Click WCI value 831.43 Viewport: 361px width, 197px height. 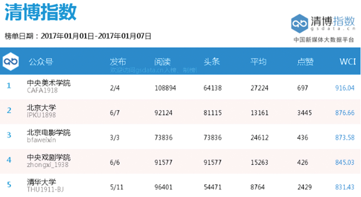(345, 187)
